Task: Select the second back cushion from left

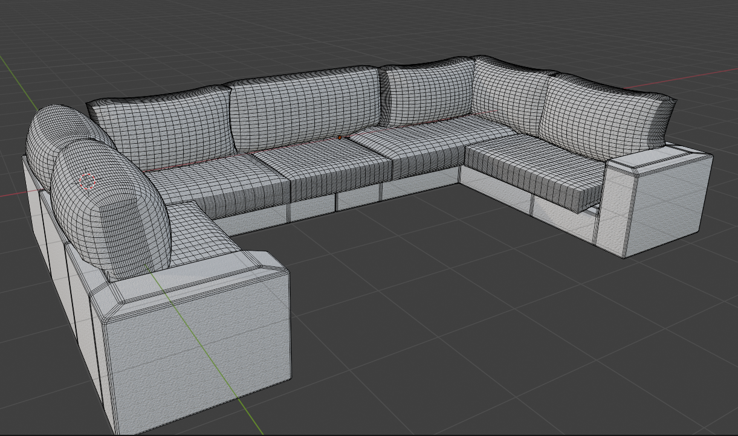Action: click(302, 106)
